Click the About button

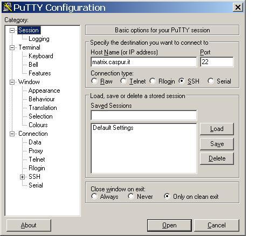[x=29, y=225]
